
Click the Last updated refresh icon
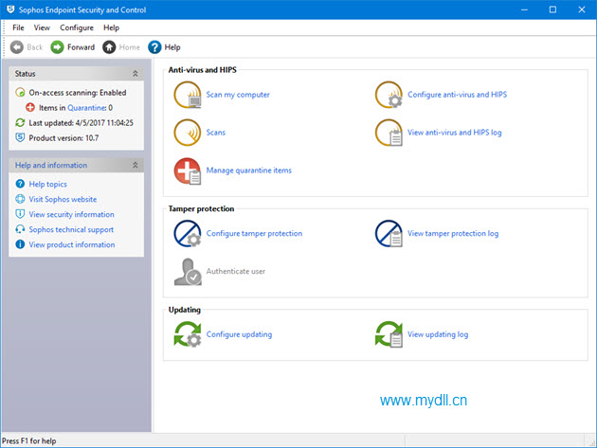click(20, 122)
